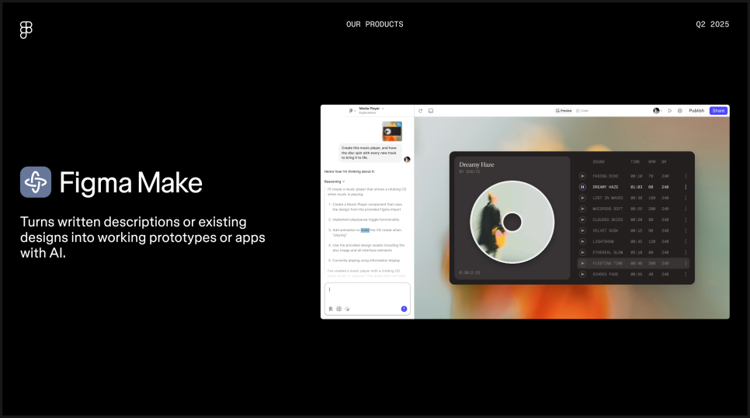Play the Lost in Waves track
Screen dimensions: 750x418
click(x=582, y=198)
